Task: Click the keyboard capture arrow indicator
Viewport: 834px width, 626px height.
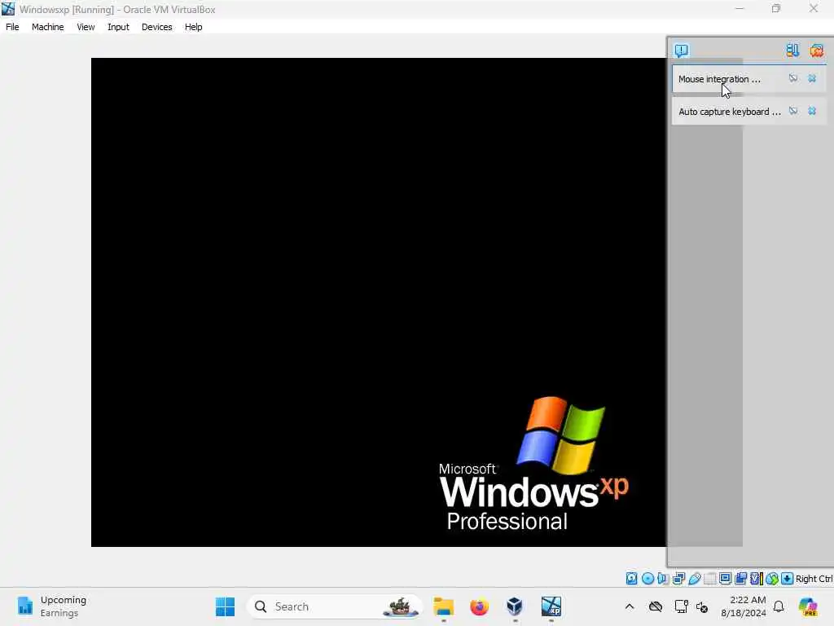Action: [788, 579]
